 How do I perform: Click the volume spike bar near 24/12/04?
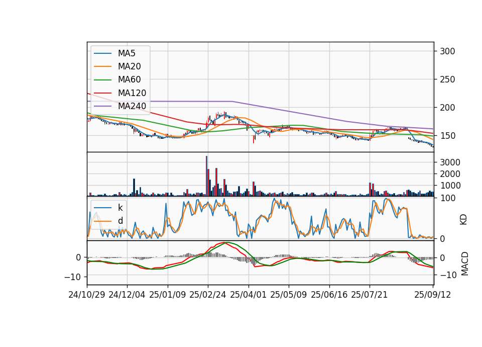click(x=134, y=188)
